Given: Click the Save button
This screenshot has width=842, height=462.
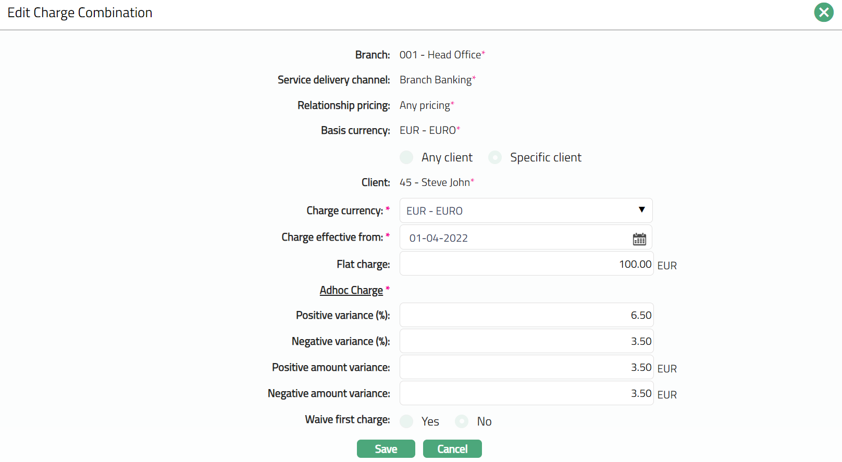Looking at the screenshot, I should tap(386, 449).
